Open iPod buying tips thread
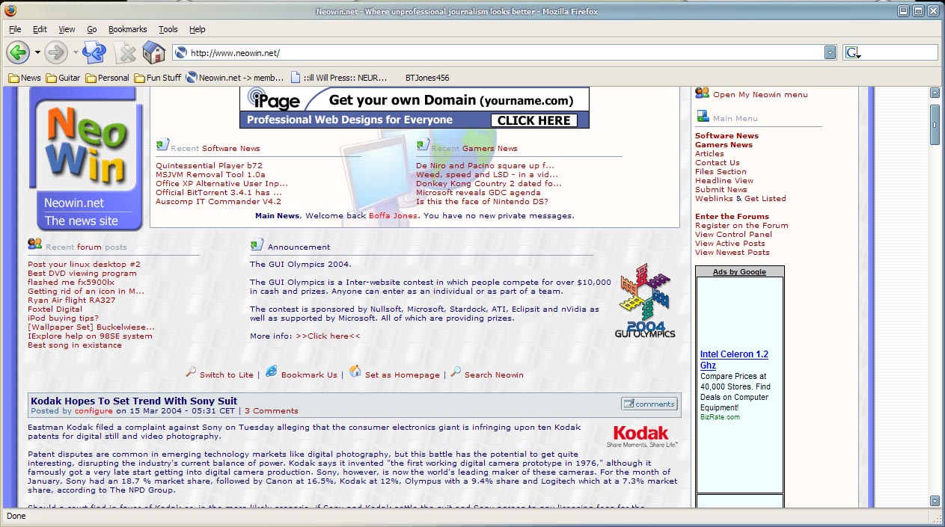 (x=63, y=318)
